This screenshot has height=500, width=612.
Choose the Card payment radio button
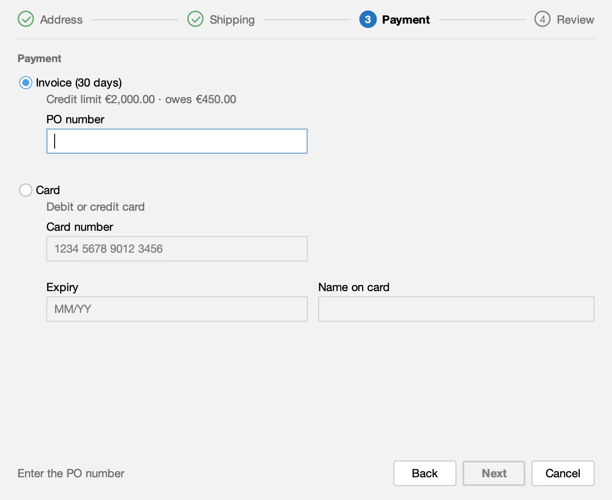[26, 190]
